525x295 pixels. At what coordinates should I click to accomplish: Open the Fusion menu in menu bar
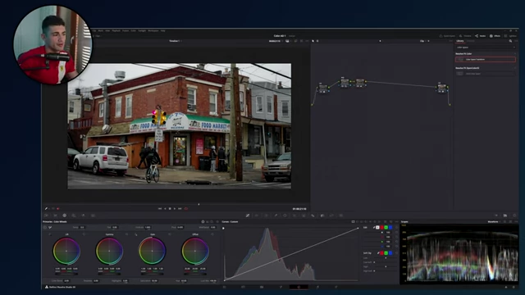(126, 30)
